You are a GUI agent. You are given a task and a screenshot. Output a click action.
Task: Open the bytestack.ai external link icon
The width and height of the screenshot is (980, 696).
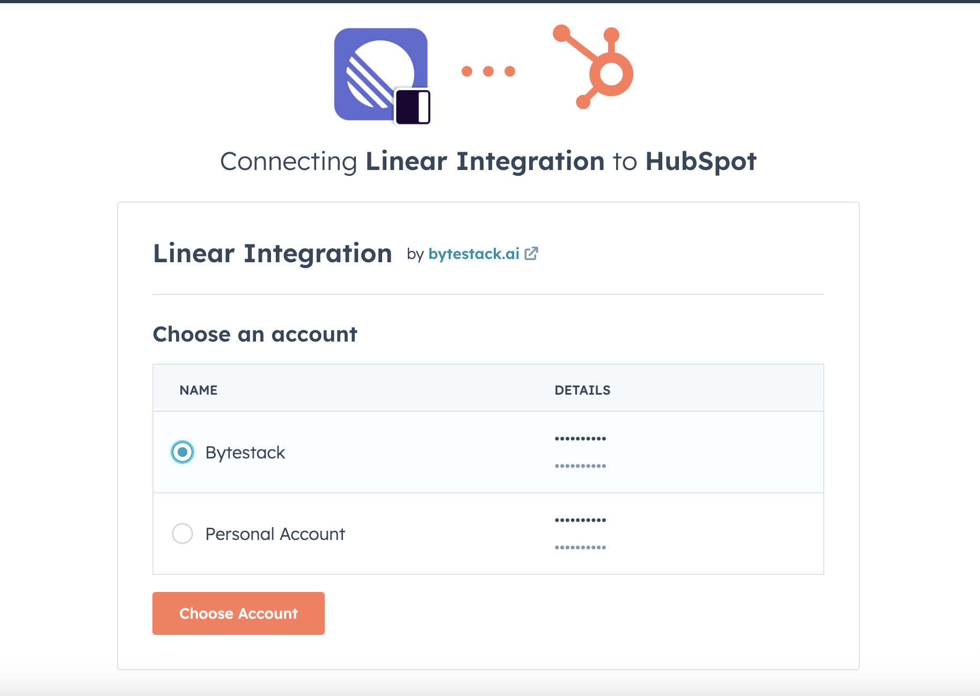(x=532, y=254)
